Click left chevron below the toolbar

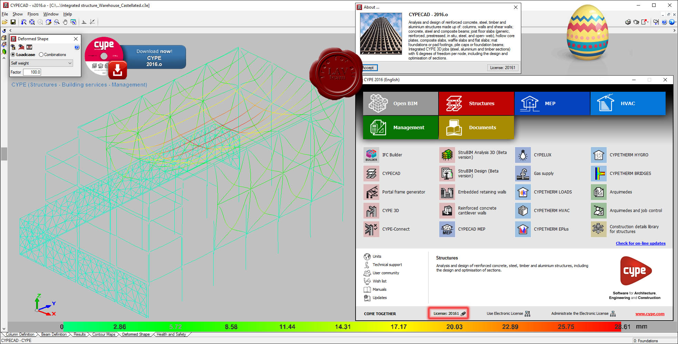(10, 31)
